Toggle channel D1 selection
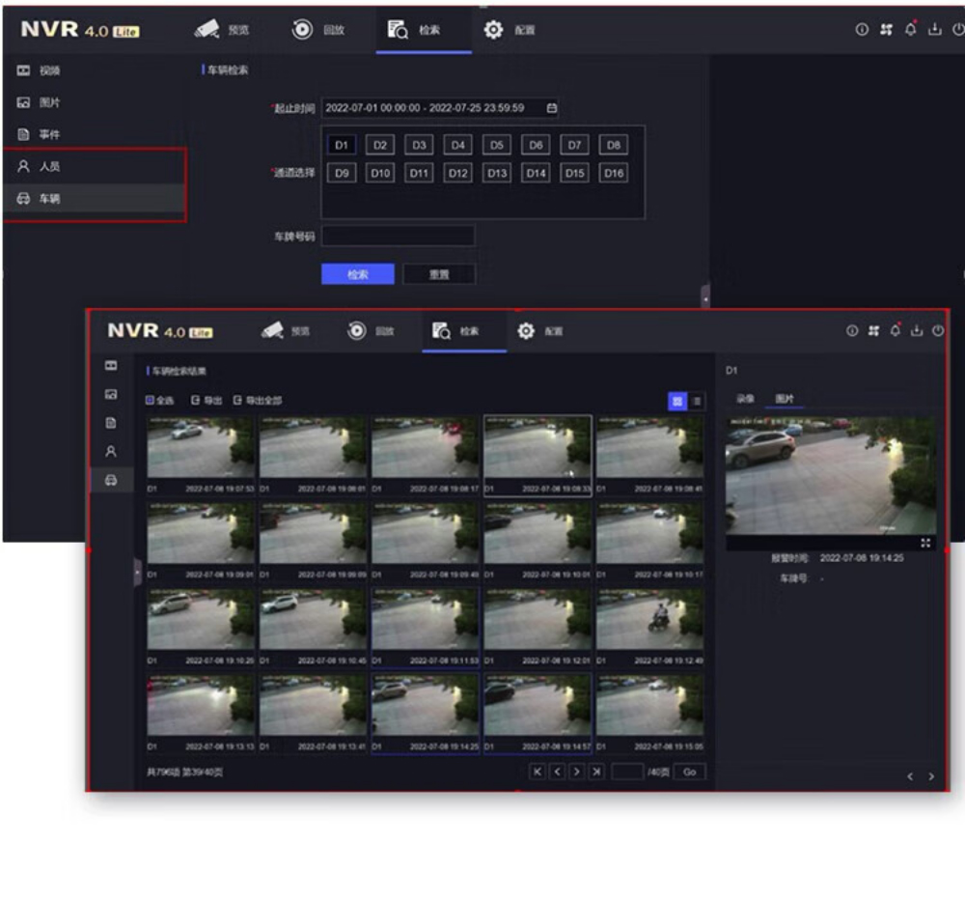 pos(341,146)
